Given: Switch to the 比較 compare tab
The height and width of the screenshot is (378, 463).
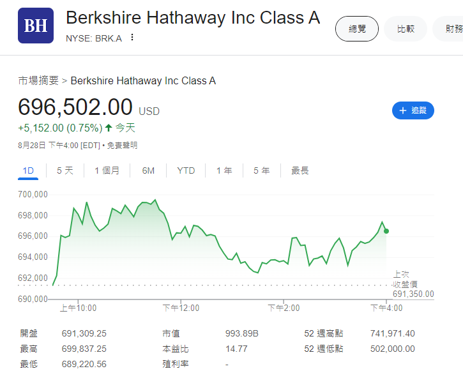Looking at the screenshot, I should pyautogui.click(x=406, y=29).
